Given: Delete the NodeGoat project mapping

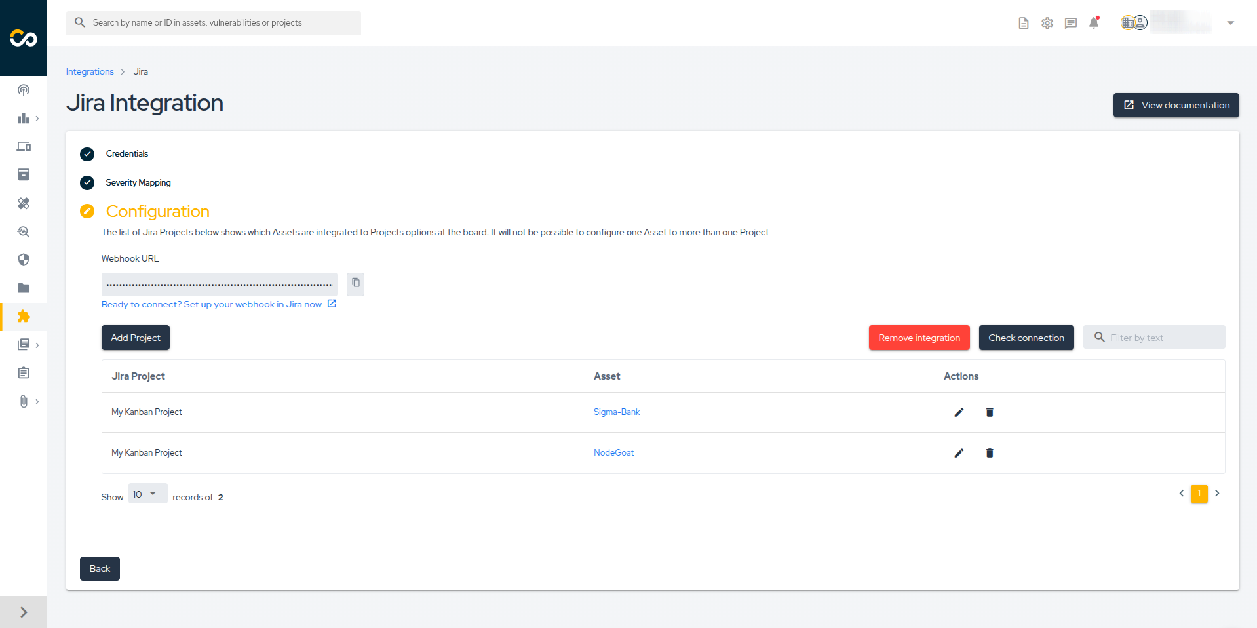Looking at the screenshot, I should (990, 453).
